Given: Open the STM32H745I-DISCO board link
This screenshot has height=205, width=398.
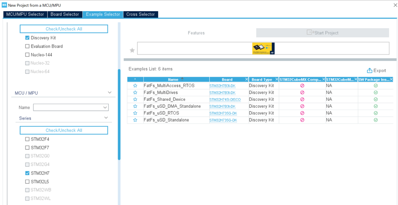Looking at the screenshot, I should pyautogui.click(x=225, y=99).
